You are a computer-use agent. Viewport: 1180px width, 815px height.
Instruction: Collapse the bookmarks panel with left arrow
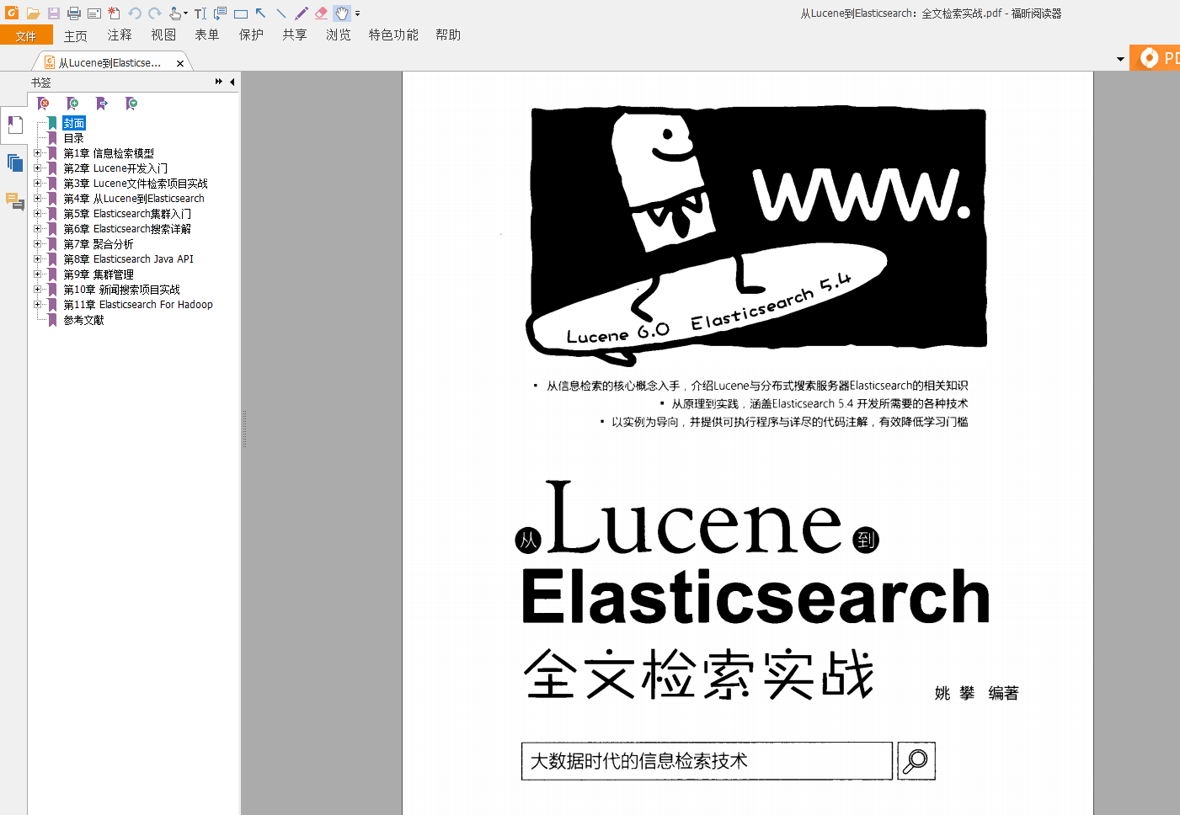pos(232,82)
